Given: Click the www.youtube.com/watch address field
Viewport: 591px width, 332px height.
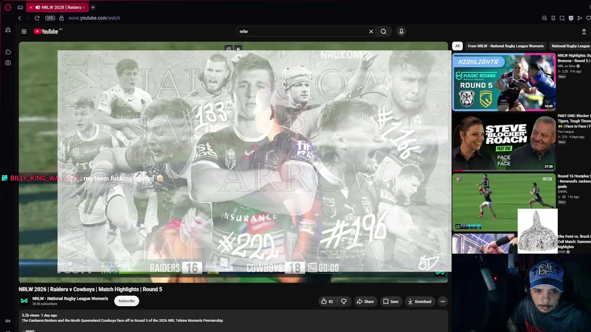Looking at the screenshot, I should [94, 18].
